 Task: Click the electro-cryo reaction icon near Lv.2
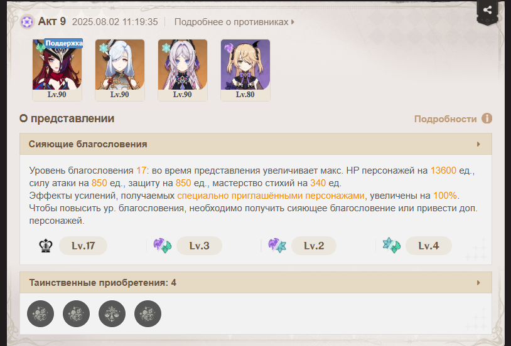pyautogui.click(x=277, y=246)
